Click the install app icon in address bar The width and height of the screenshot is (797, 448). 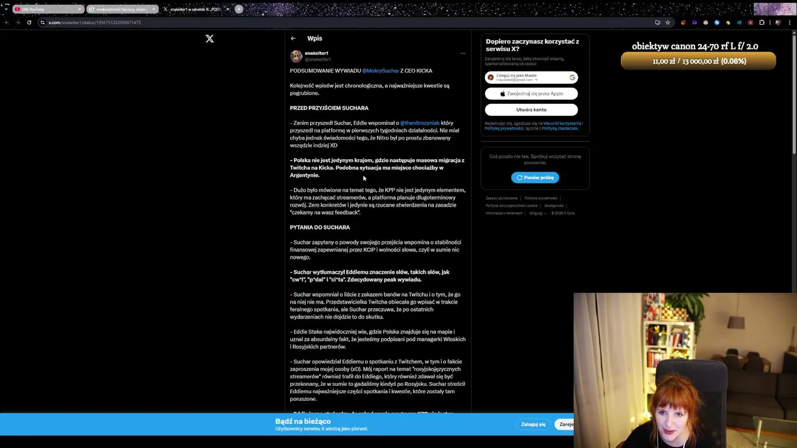pyautogui.click(x=658, y=22)
